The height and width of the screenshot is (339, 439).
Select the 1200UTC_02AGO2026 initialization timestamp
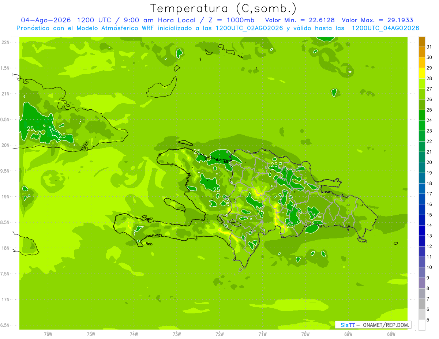point(249,28)
